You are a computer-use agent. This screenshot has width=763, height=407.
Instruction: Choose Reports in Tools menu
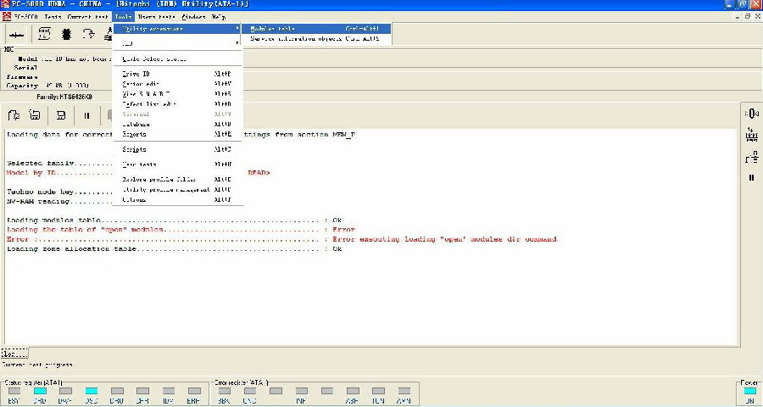click(177, 134)
